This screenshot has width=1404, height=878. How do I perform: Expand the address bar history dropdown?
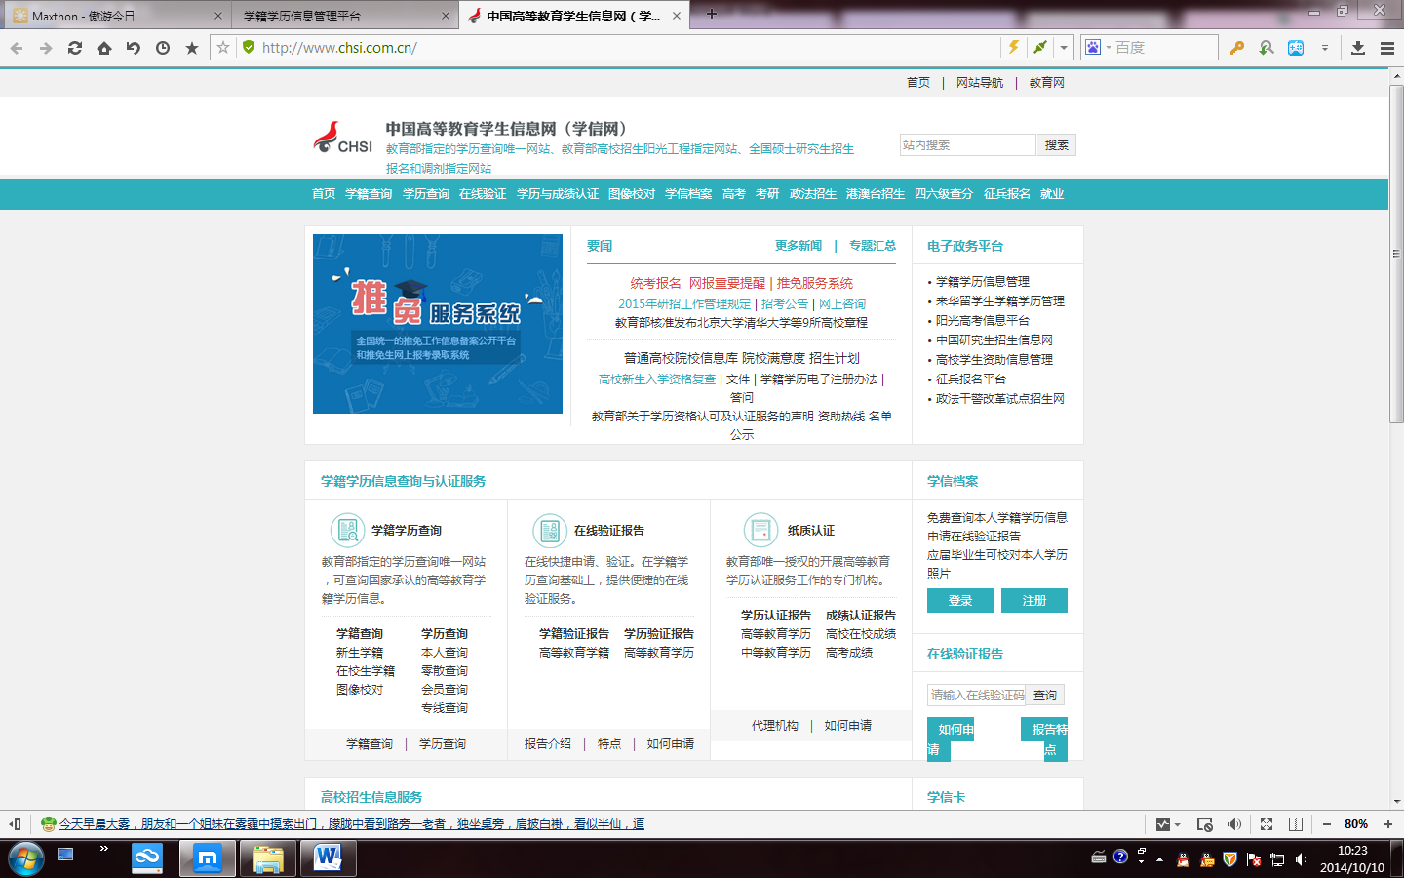pos(1064,47)
